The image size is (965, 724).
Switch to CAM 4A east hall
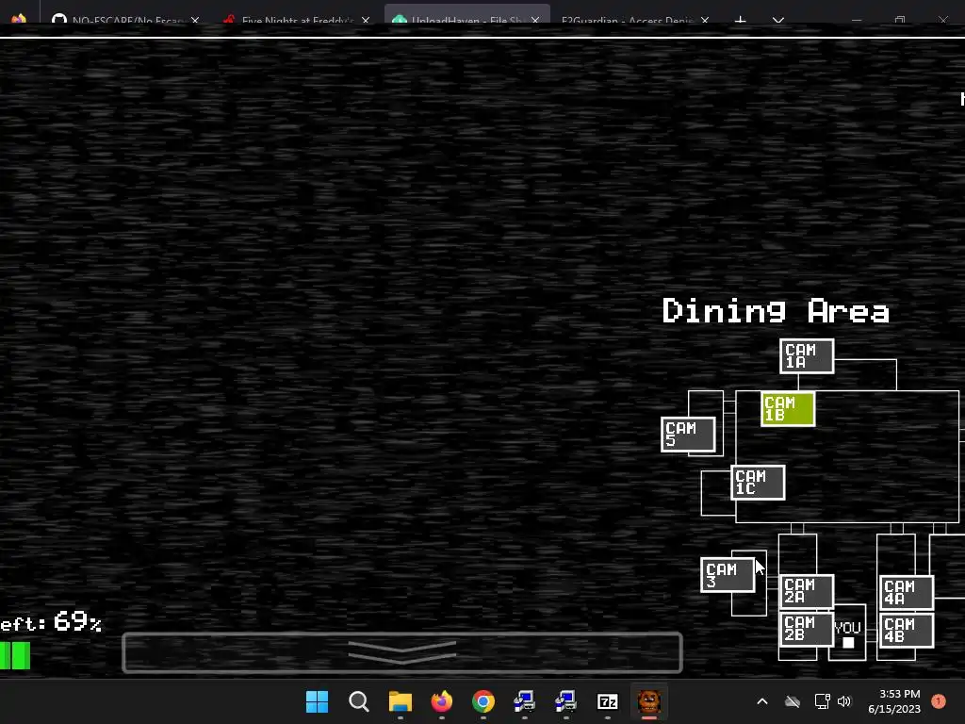[907, 592]
